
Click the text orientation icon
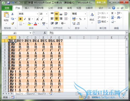63,23
